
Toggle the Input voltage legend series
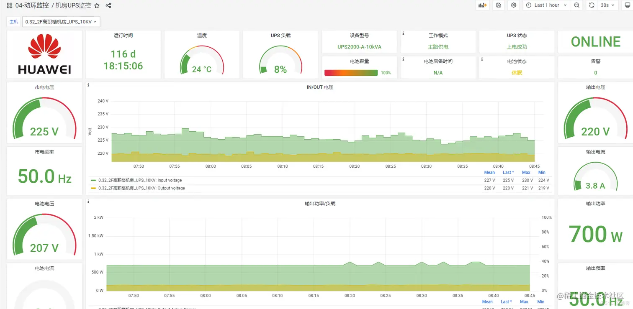140,180
